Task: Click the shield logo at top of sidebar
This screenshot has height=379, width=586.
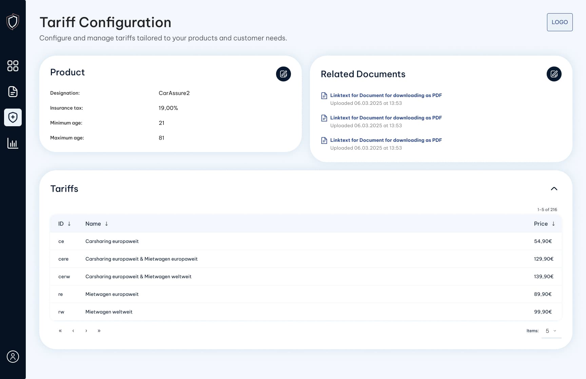Action: pyautogui.click(x=13, y=22)
